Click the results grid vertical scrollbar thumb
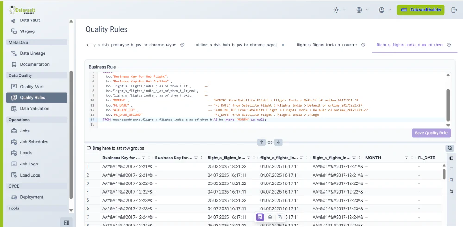This screenshot has height=227, width=463. point(444,174)
